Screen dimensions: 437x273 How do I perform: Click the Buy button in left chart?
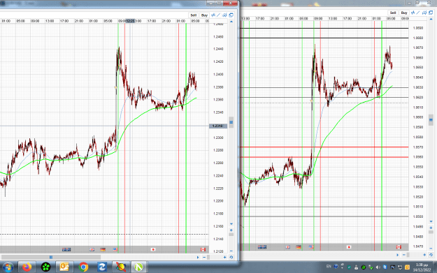click(x=204, y=15)
